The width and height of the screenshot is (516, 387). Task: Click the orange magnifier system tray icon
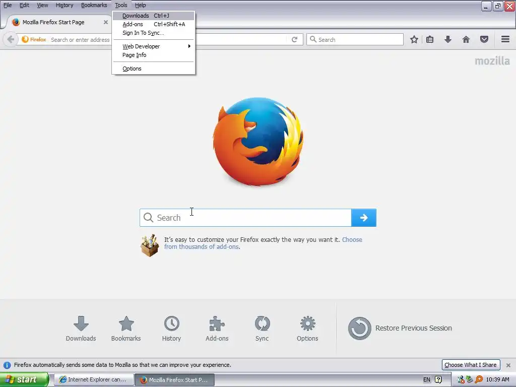click(x=479, y=379)
